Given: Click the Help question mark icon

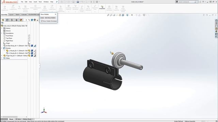Looking at the screenshot, I should click(203, 2).
